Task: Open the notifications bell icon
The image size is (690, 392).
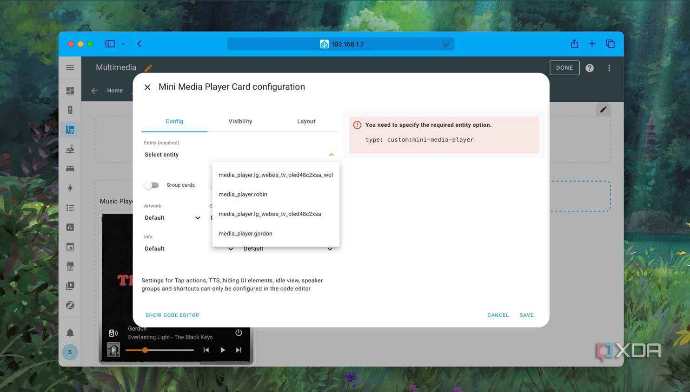Action: pos(70,333)
